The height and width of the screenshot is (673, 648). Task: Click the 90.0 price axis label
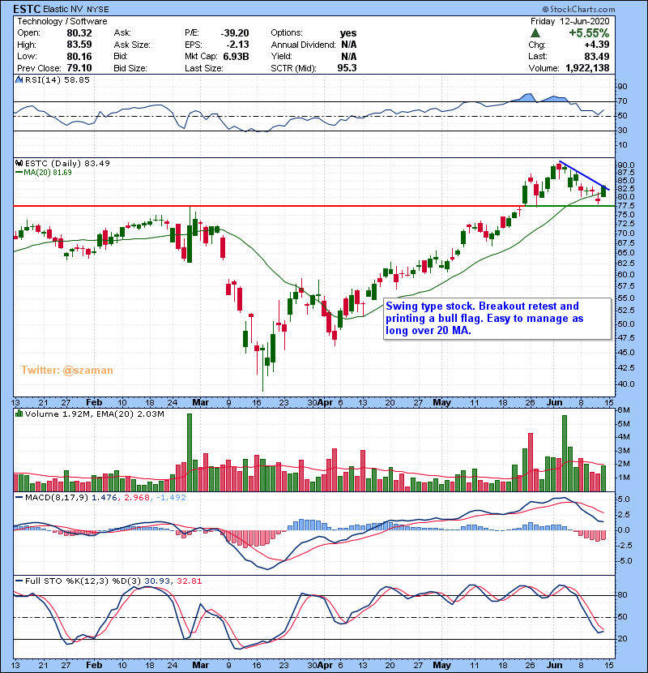[x=626, y=165]
